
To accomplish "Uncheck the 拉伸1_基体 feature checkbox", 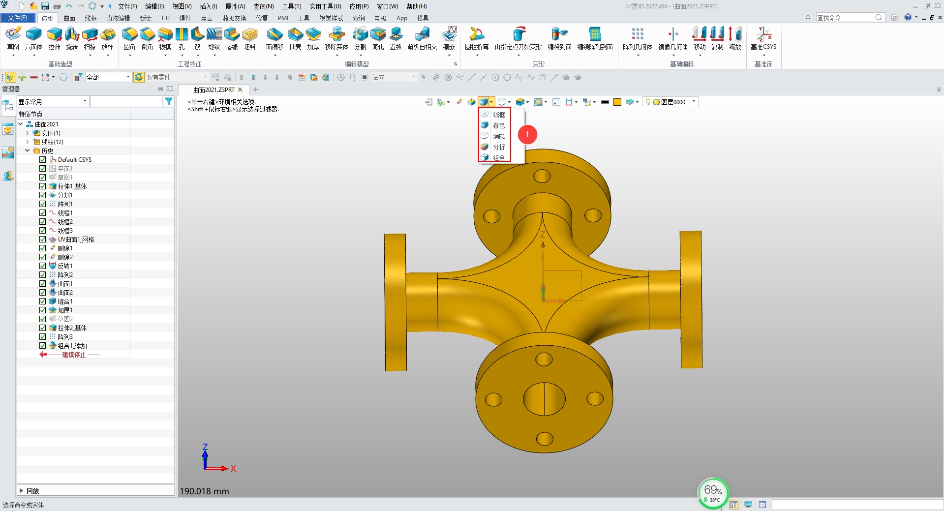I will (x=43, y=186).
